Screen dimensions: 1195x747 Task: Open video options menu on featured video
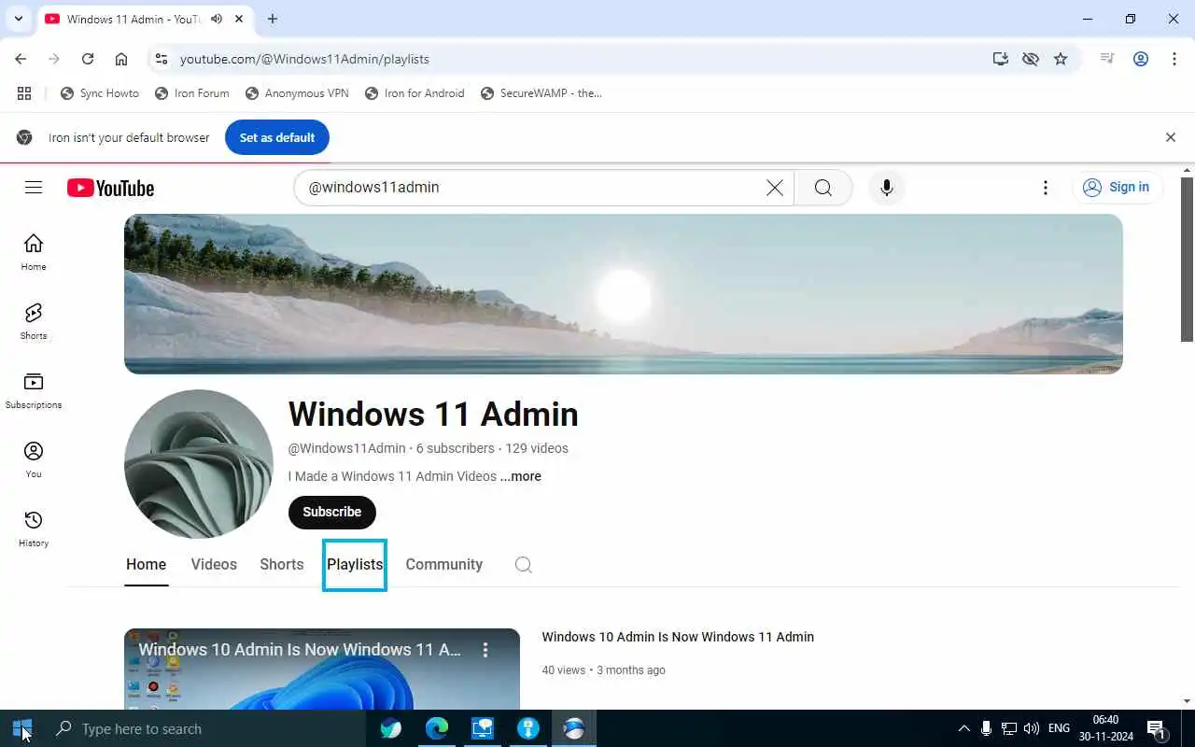point(485,650)
